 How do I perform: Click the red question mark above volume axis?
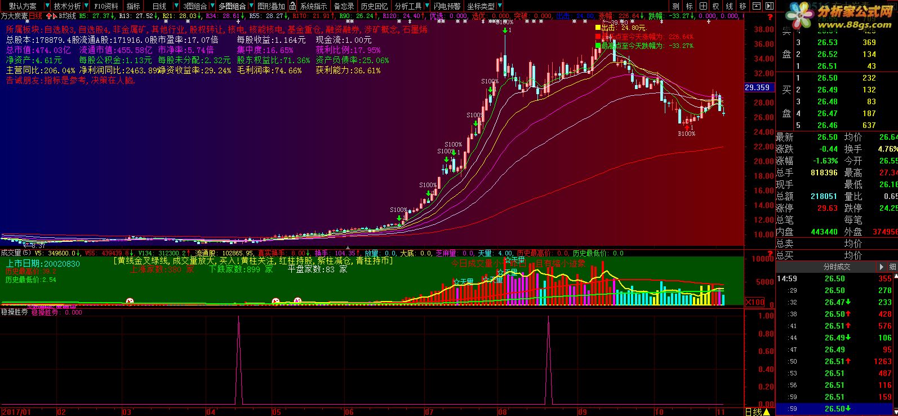point(770,254)
